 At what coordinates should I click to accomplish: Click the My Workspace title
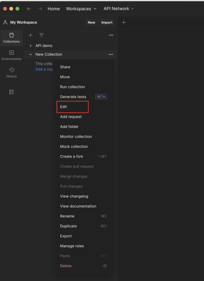[24, 23]
